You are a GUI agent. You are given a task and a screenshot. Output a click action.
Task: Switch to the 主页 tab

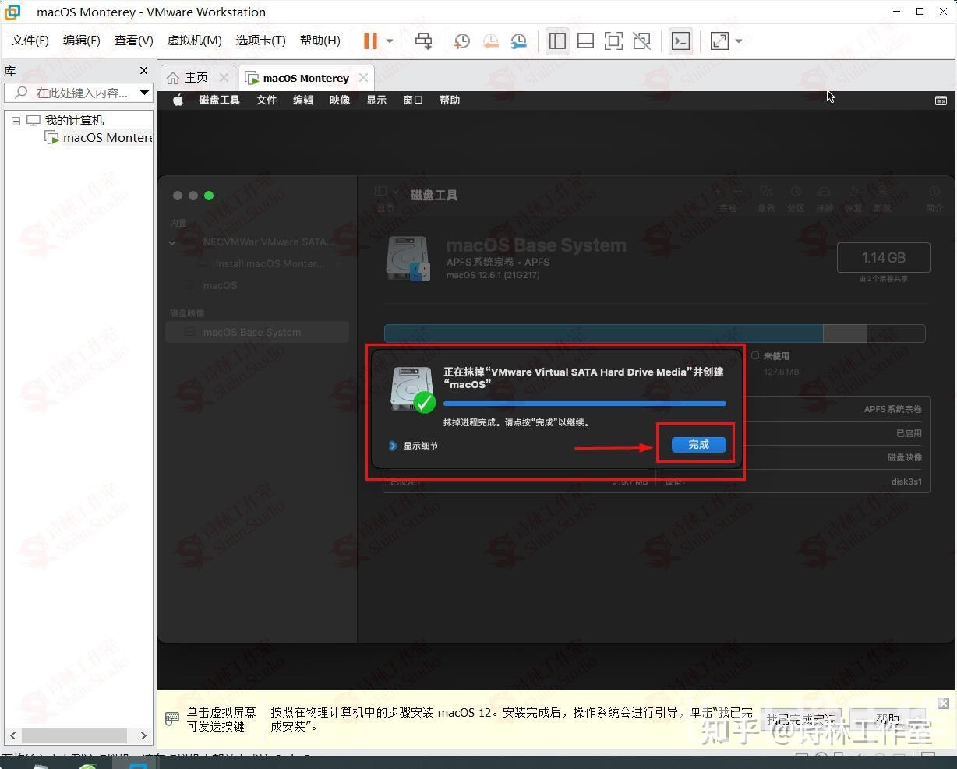coord(196,77)
